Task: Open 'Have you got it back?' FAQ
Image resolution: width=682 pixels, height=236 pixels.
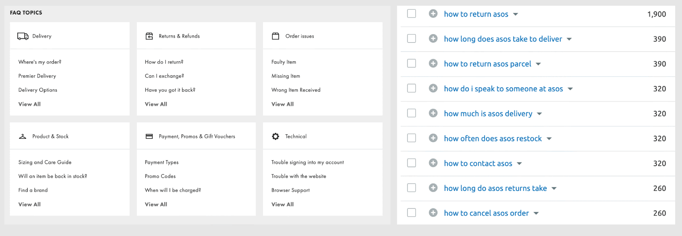Action: (170, 90)
